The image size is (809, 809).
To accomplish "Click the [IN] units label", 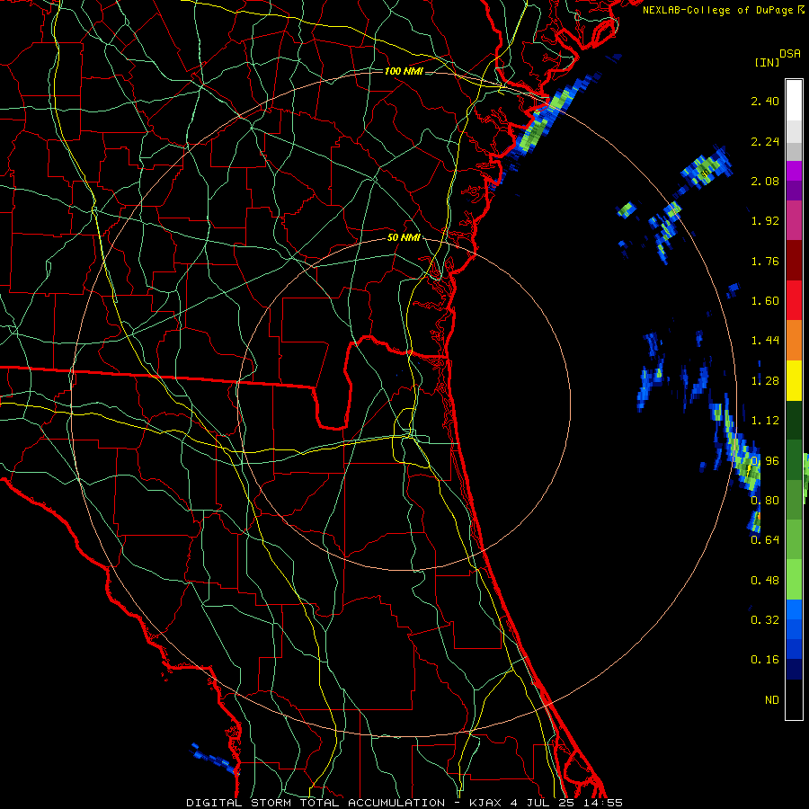I will pos(767,62).
